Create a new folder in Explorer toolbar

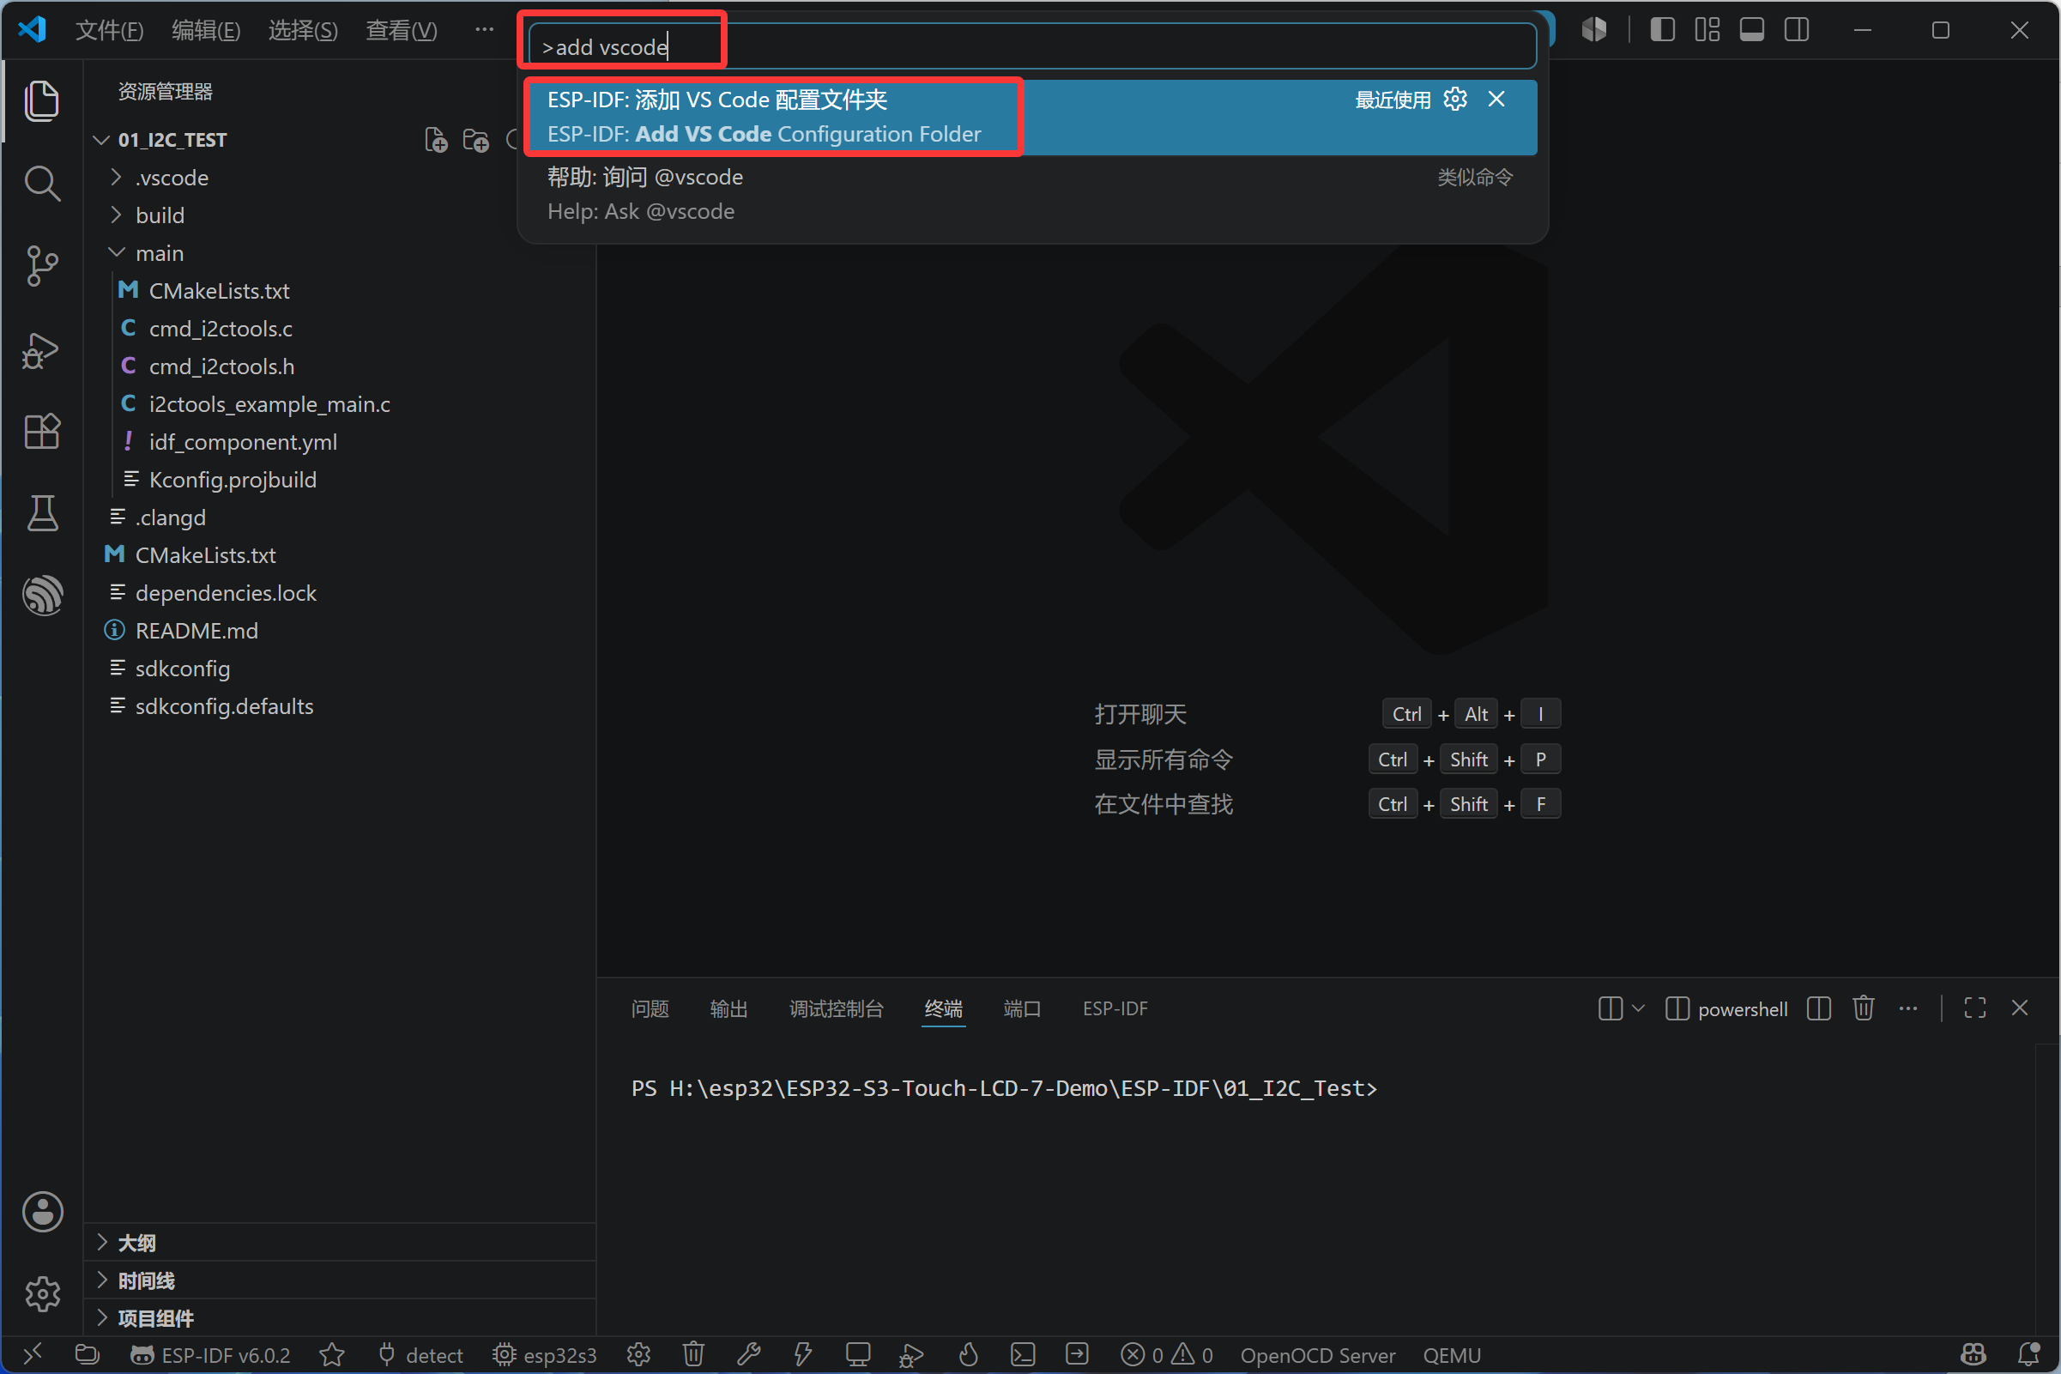click(475, 140)
